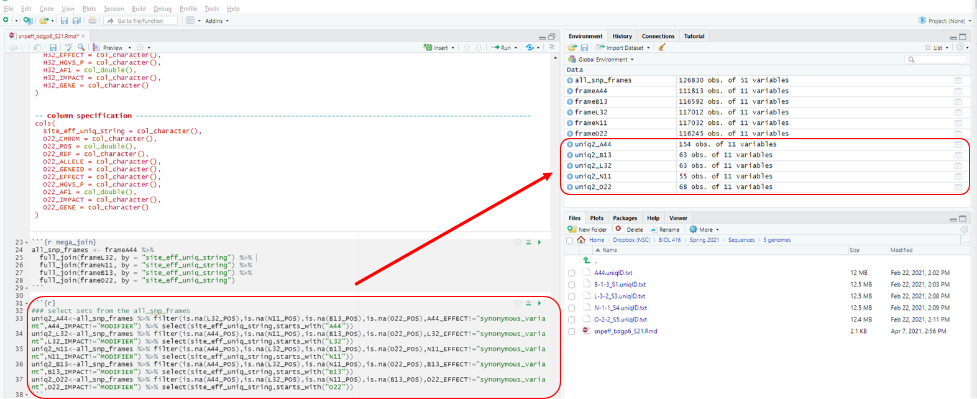Run the mega_join chunk with green play icon
The width and height of the screenshot is (977, 399).
pyautogui.click(x=539, y=242)
